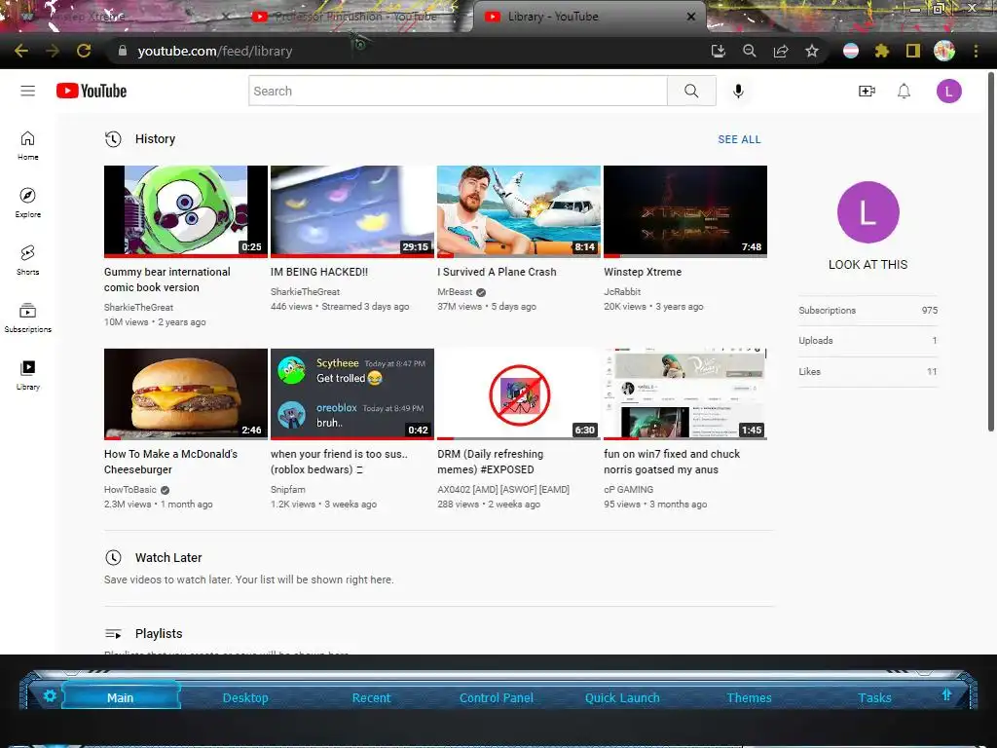Open McDonald's Cheeseburger video thumbnail
This screenshot has width=997, height=748.
click(x=186, y=393)
